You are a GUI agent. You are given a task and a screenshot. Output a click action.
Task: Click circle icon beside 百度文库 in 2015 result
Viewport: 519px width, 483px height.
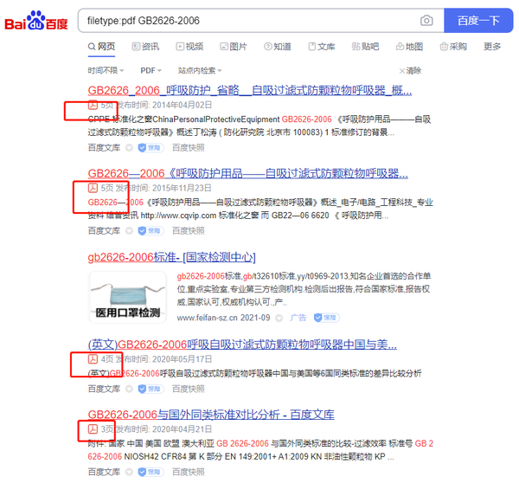tap(129, 231)
